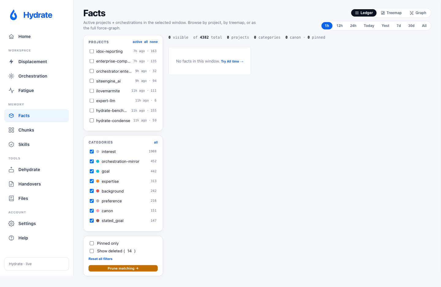Click the Files page icon
Viewport: 441px width, 287px height.
pos(11,198)
